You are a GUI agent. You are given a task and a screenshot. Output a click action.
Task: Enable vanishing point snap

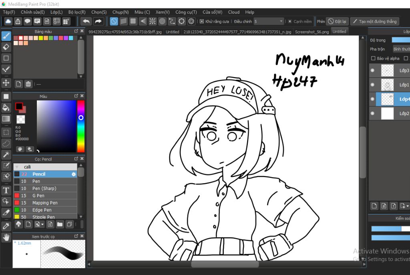(x=143, y=22)
